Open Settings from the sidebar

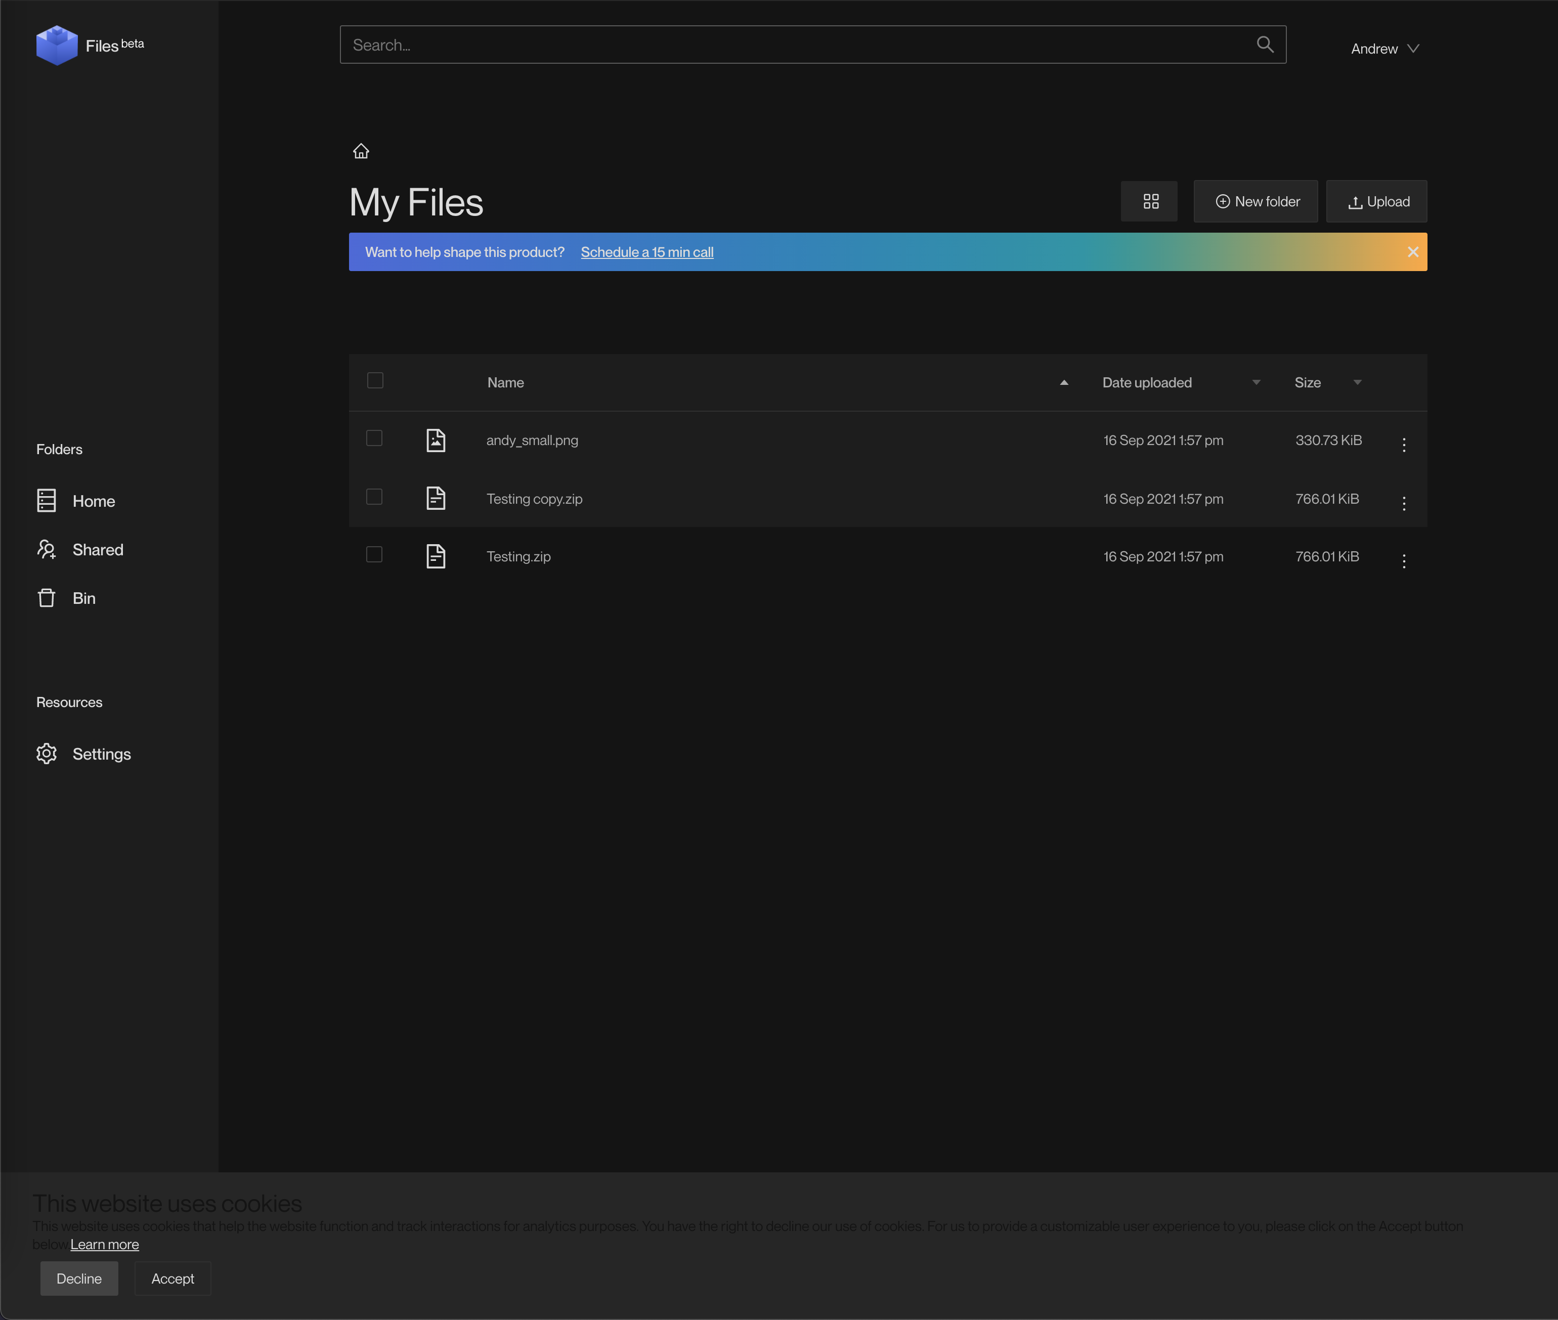101,754
